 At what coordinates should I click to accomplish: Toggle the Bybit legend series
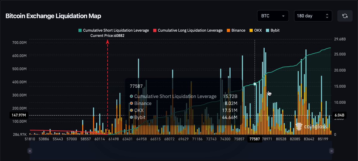(273, 30)
